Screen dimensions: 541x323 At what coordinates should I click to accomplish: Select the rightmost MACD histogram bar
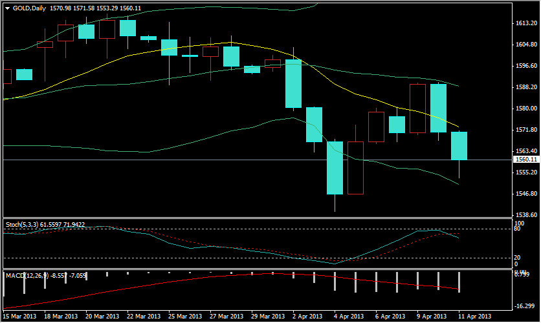pos(459,282)
